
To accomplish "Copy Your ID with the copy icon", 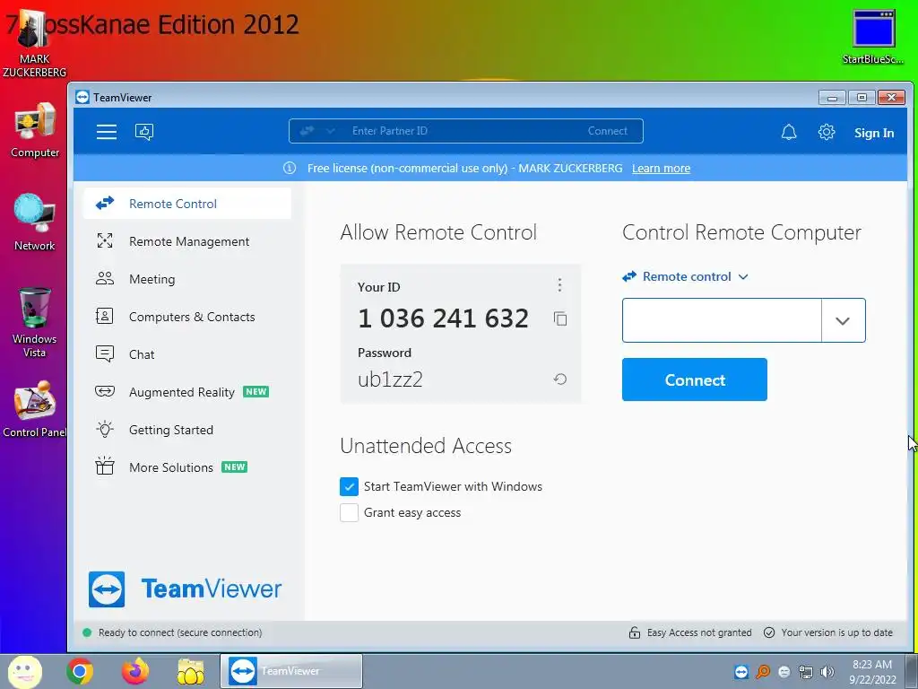I will pyautogui.click(x=560, y=318).
